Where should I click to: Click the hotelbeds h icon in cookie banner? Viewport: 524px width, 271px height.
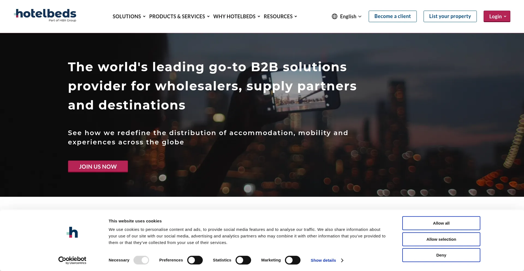coord(72,233)
